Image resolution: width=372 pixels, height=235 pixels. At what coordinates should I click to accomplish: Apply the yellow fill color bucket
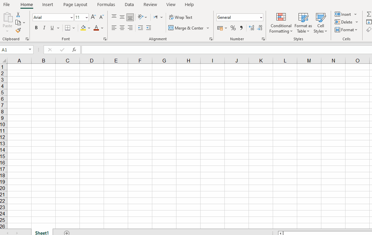pyautogui.click(x=83, y=28)
